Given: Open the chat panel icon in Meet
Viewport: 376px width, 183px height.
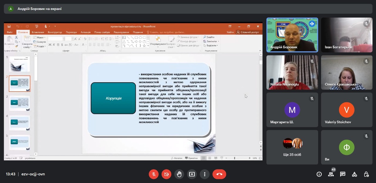Looking at the screenshot, I should [343, 174].
